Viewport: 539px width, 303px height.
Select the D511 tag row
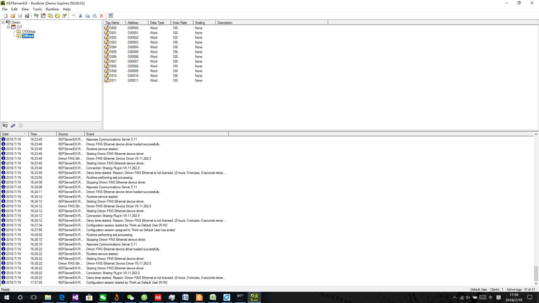coord(113,81)
